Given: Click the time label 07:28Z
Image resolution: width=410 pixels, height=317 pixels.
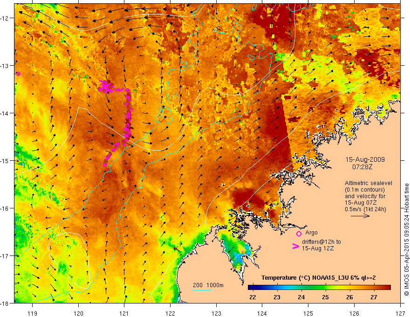Looking at the screenshot, I should [362, 166].
